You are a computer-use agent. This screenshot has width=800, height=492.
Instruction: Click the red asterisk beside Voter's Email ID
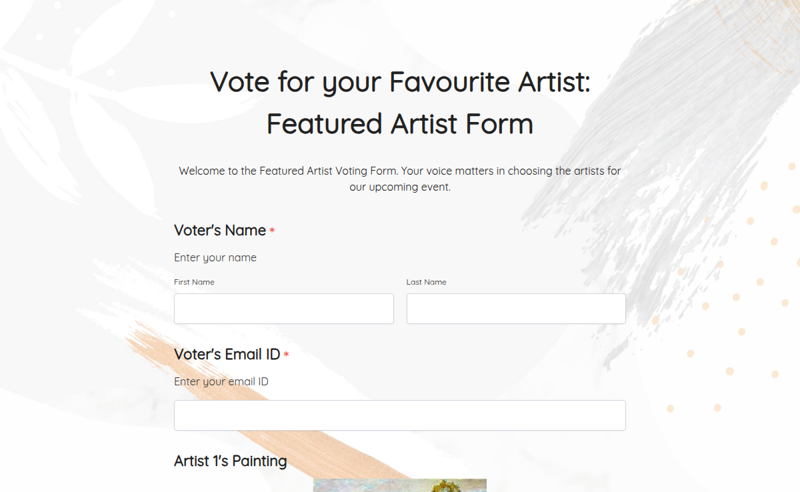(x=285, y=354)
